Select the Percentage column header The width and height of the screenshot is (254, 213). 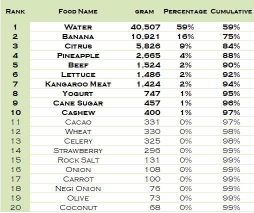click(185, 11)
